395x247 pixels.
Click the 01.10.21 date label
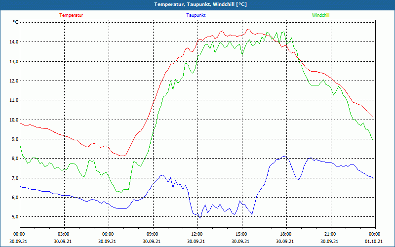click(x=374, y=241)
